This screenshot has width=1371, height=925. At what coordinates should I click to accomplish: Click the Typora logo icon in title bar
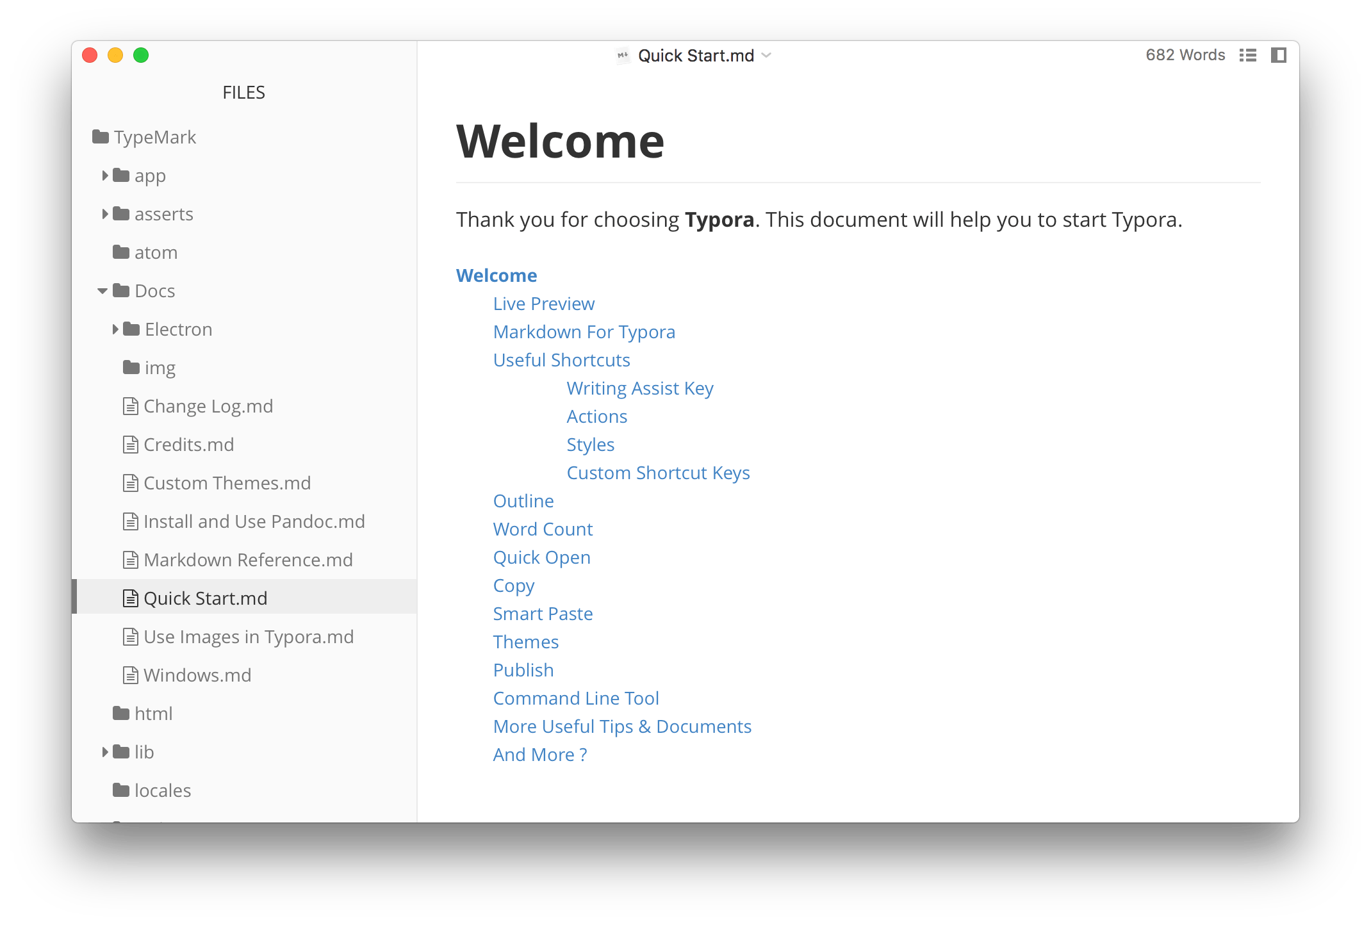(x=620, y=56)
